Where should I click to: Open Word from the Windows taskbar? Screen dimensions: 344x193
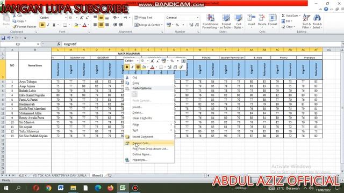coord(61,188)
